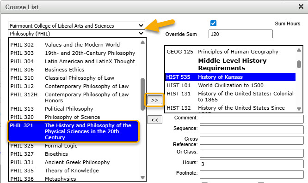Close the Course List dialog
The image size is (308, 183).
(301, 6)
